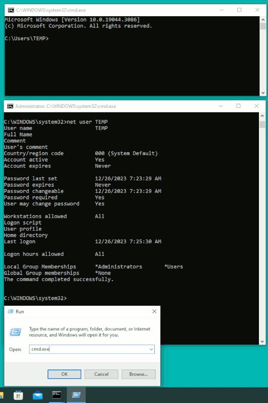Switch to Command Prompt taskbar icon
The height and width of the screenshot is (403, 268).
[57, 395]
